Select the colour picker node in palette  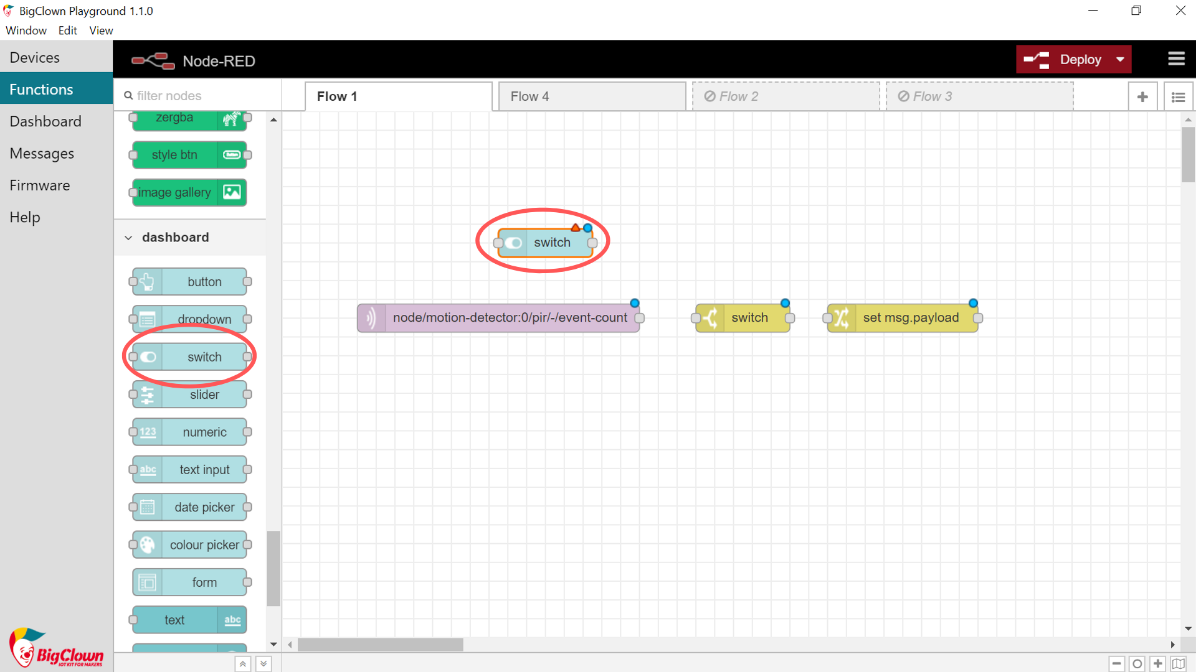[x=190, y=544]
